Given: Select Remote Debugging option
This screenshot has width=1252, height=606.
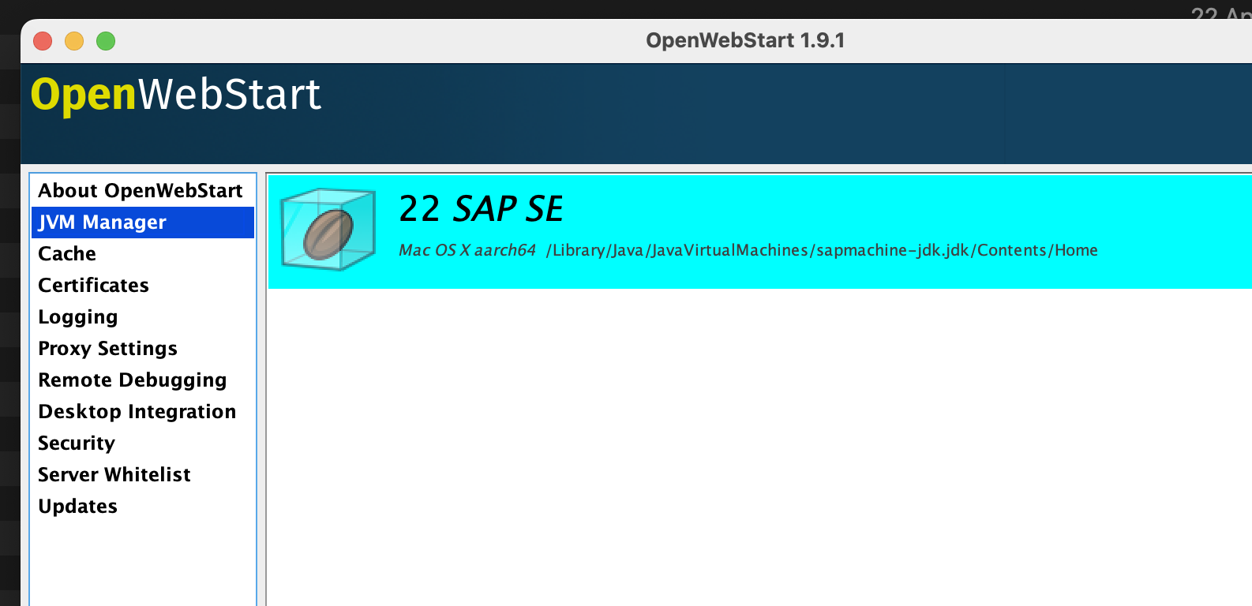Looking at the screenshot, I should (143, 380).
